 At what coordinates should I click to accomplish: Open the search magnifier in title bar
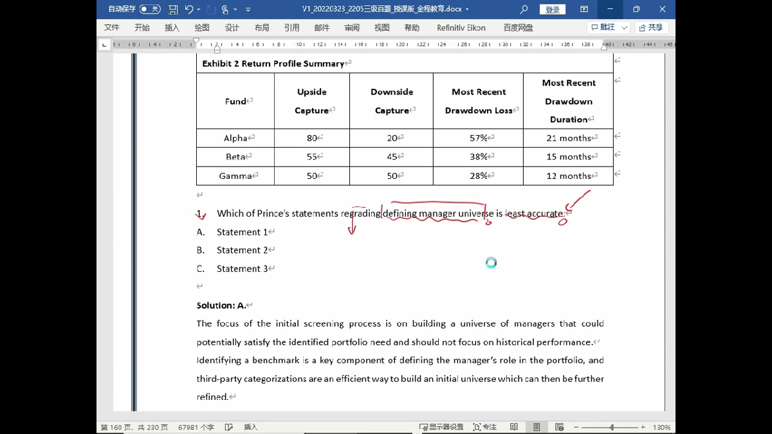(524, 10)
